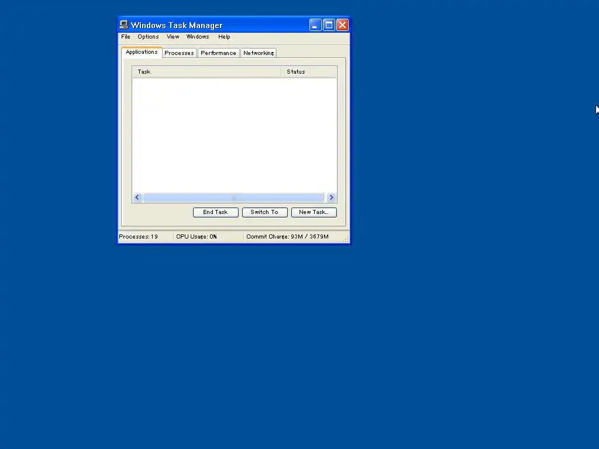Open the Windows menu
The width and height of the screenshot is (599, 449).
198,37
